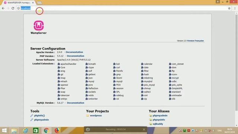
Task: Select the 'session' extension text
Action: click(120, 89)
